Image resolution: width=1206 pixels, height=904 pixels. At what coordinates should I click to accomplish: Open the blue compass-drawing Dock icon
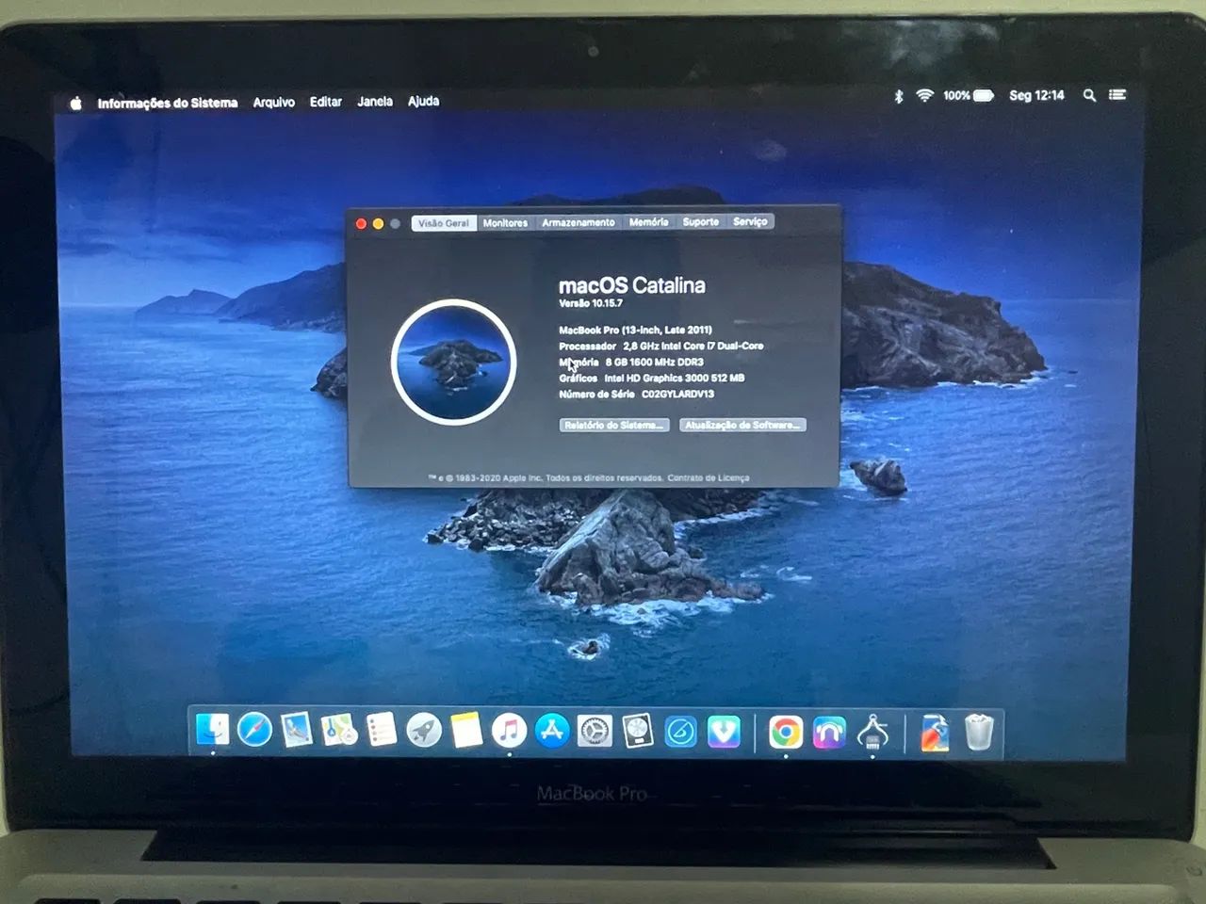tap(680, 732)
